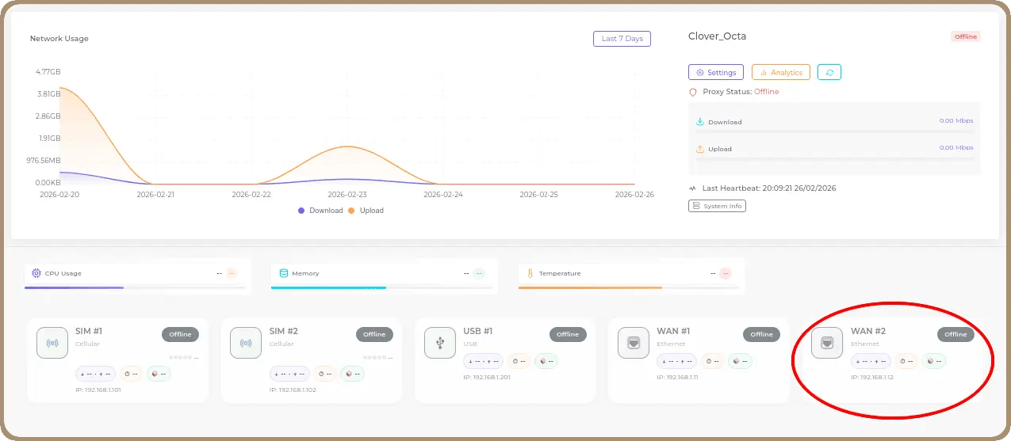This screenshot has height=441, width=1011.
Task: Click the CPU Usage progress bar
Action: (135, 287)
